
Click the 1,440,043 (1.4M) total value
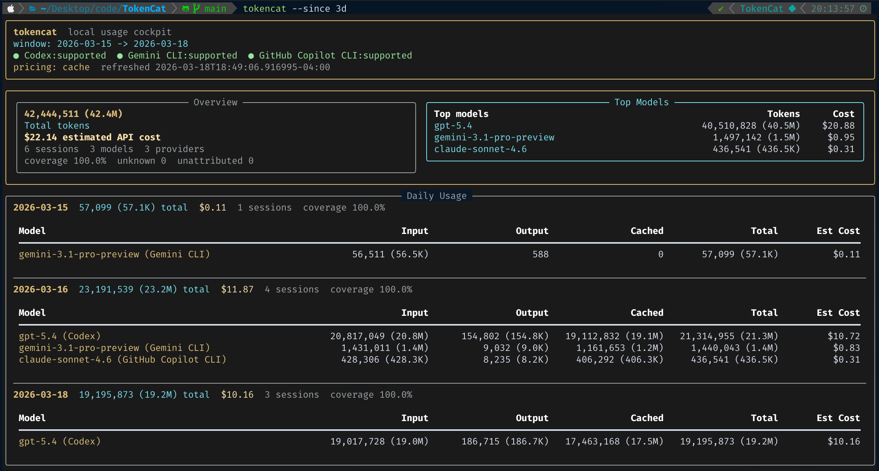tap(735, 348)
